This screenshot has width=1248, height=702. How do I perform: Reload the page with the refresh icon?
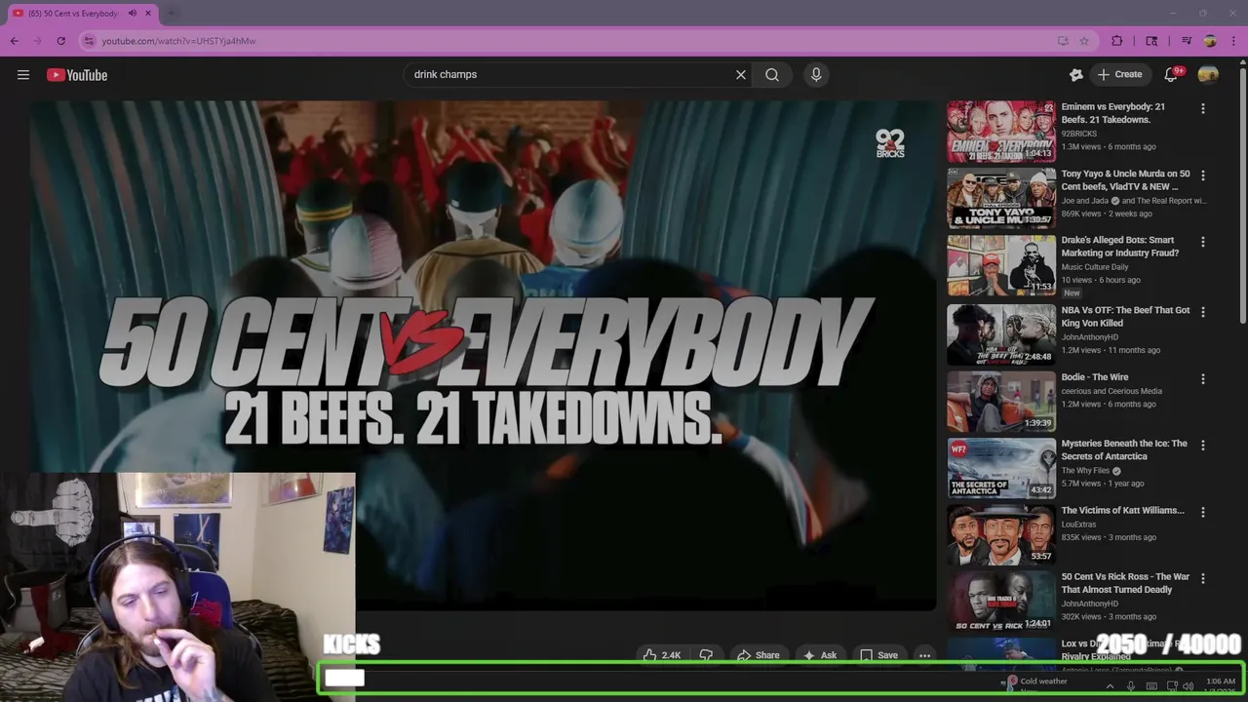pos(60,41)
